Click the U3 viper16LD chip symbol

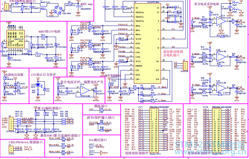click(x=15, y=40)
